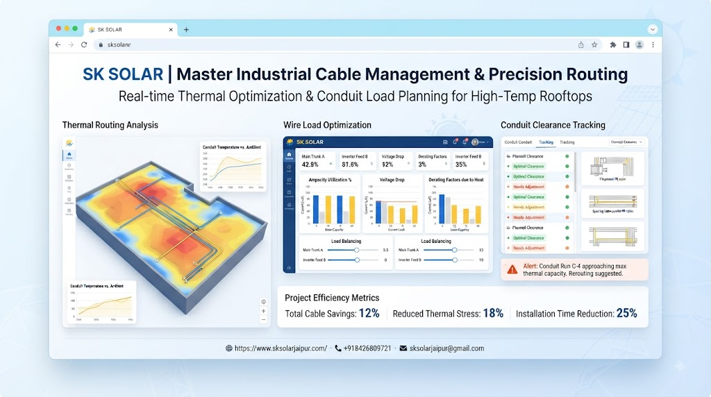Open the top conduit diagram thumbnail
This screenshot has height=397, width=711.
(x=612, y=169)
